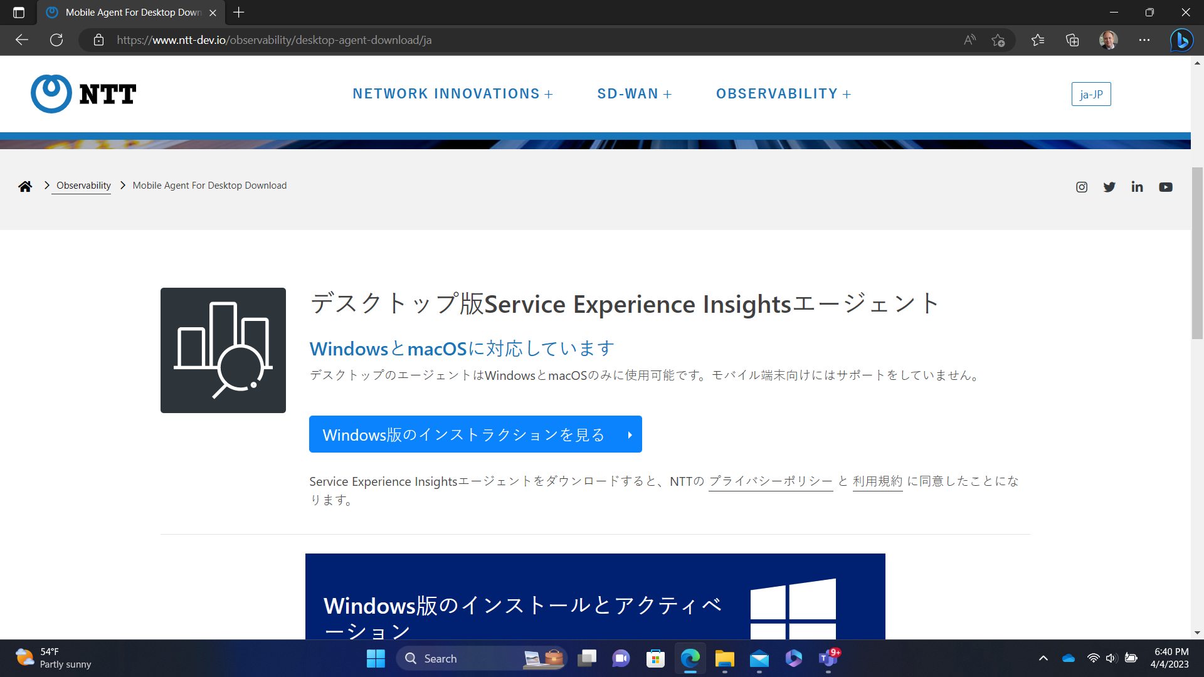The height and width of the screenshot is (677, 1204).
Task: Click the scrollbar down arrow
Action: pos(1197,633)
